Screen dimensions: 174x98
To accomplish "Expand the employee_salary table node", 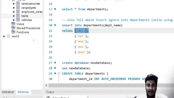I will [14, 12].
